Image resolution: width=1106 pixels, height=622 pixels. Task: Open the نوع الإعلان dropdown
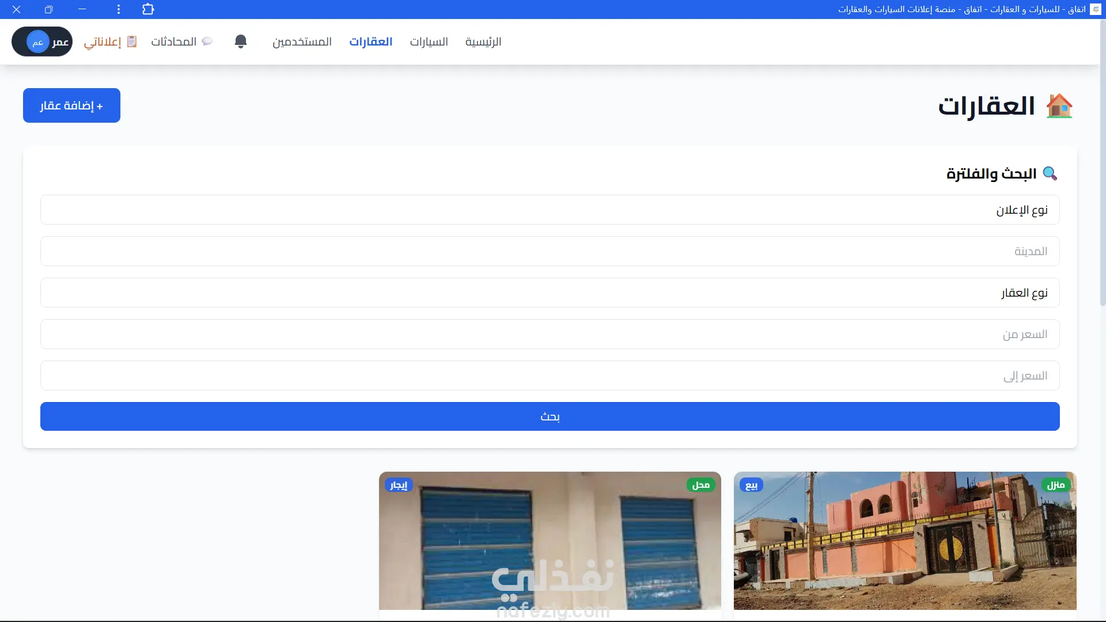pyautogui.click(x=550, y=210)
